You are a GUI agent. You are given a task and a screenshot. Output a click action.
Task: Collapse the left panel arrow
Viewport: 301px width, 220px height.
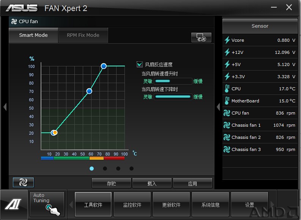[5, 107]
